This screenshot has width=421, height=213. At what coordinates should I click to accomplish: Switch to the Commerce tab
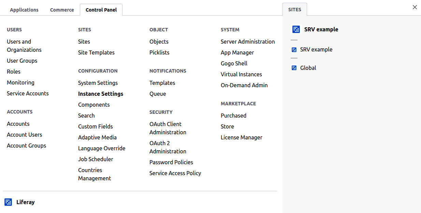[x=62, y=10]
